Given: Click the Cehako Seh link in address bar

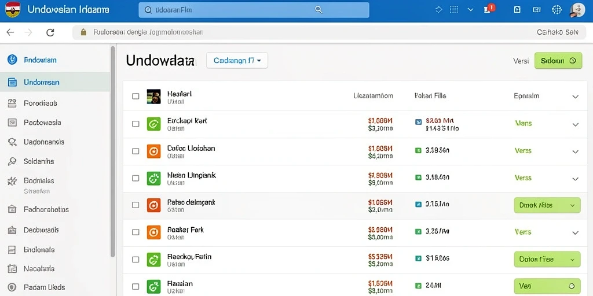Looking at the screenshot, I should (x=558, y=32).
